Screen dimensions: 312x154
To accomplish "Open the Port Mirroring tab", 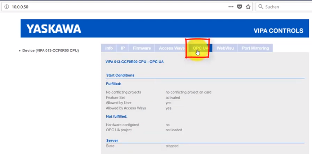I will point(255,48).
